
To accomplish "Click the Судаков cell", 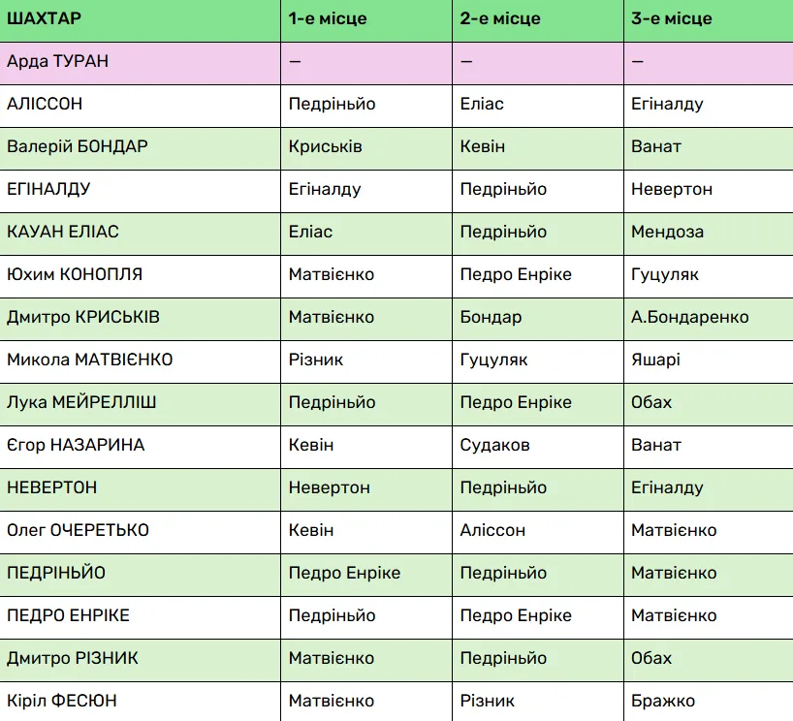I will click(x=492, y=445).
